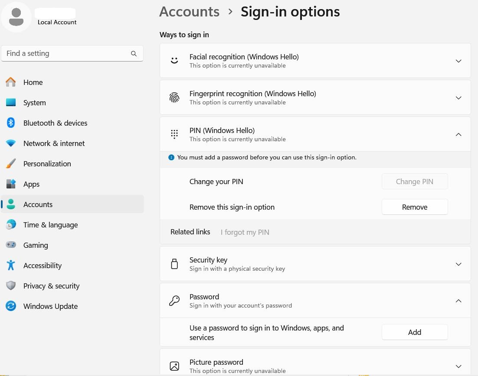Image resolution: width=478 pixels, height=376 pixels.
Task: Open Bluetooth & devices via its icon
Action: tap(11, 123)
